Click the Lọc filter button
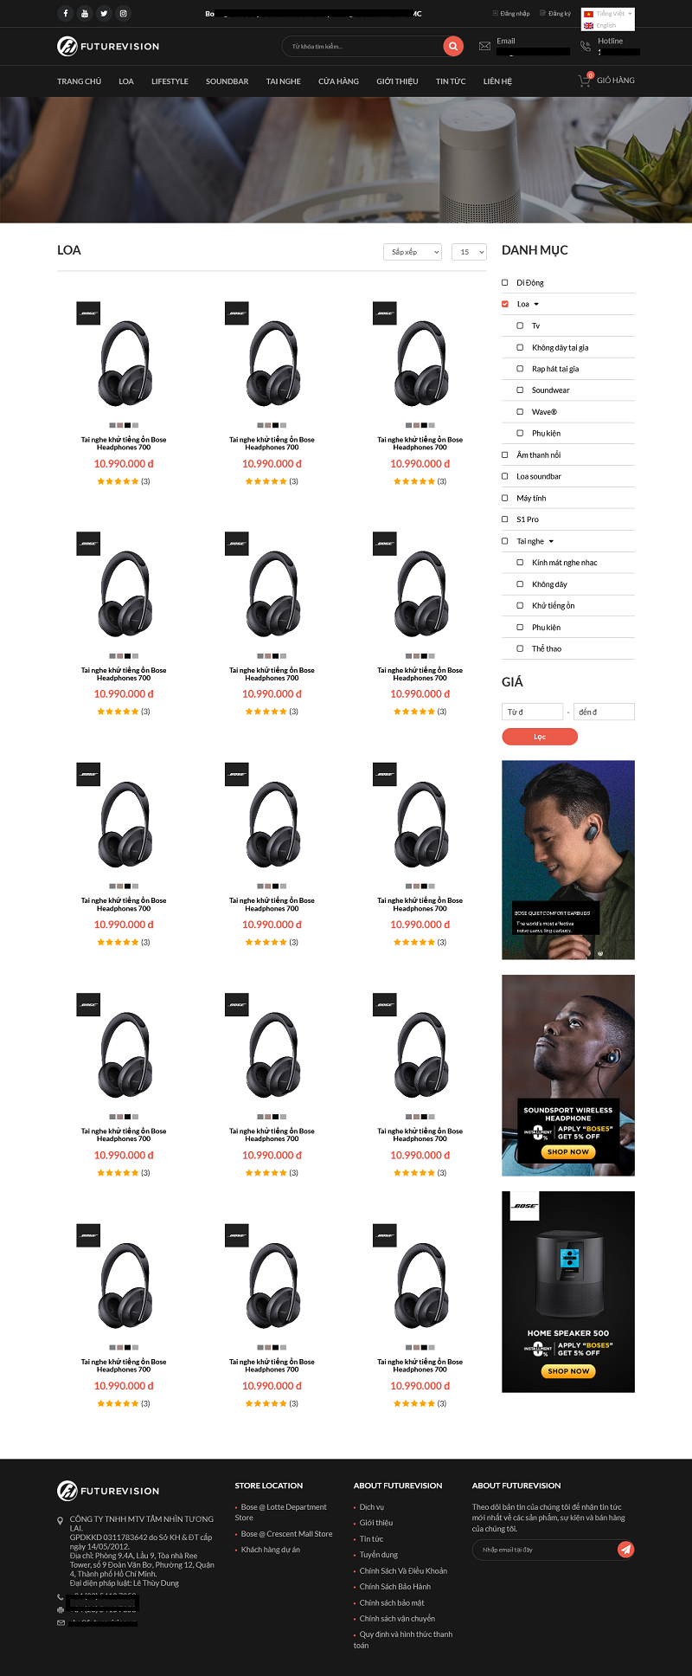The image size is (692, 1676). coord(540,737)
